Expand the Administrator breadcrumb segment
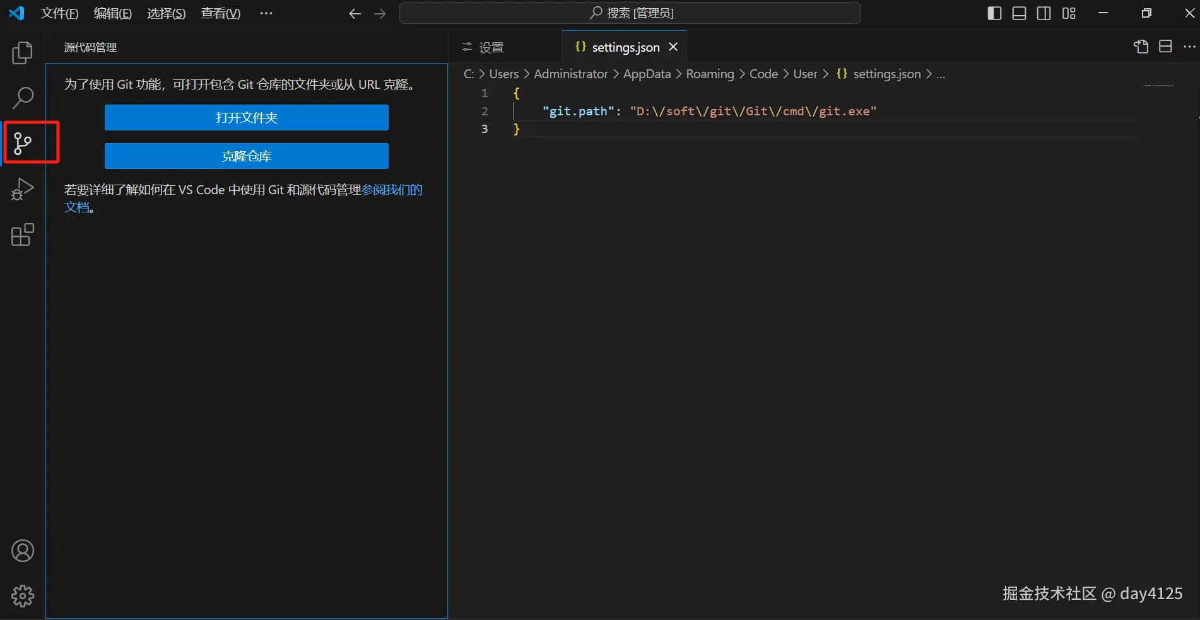The image size is (1200, 620). pos(570,74)
